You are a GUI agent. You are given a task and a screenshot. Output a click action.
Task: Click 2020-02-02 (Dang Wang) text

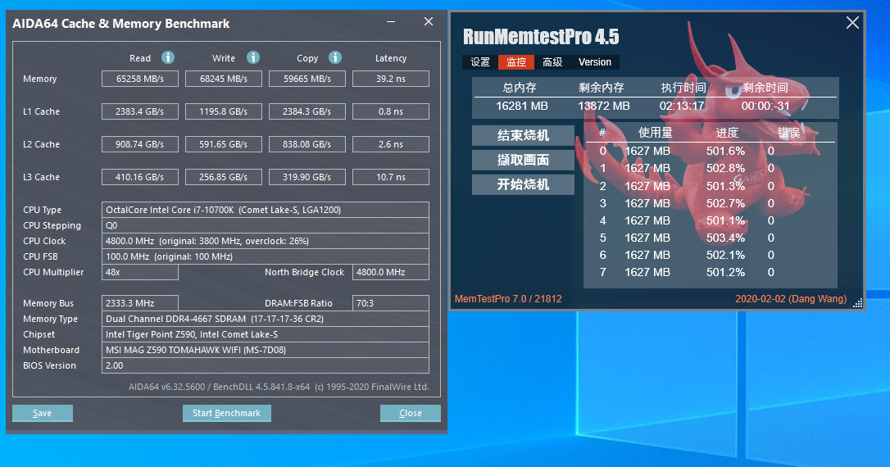click(791, 299)
